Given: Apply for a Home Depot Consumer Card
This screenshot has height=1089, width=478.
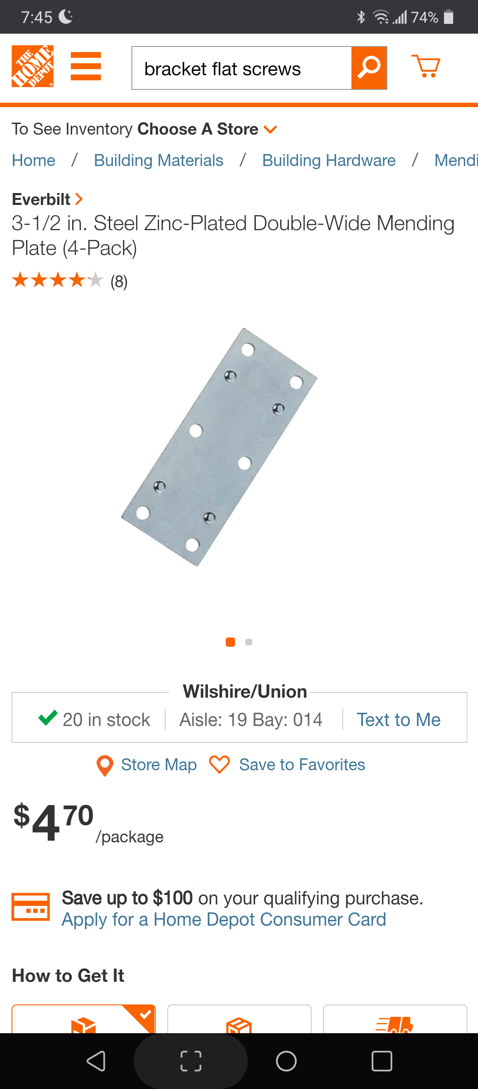Looking at the screenshot, I should pos(224,920).
